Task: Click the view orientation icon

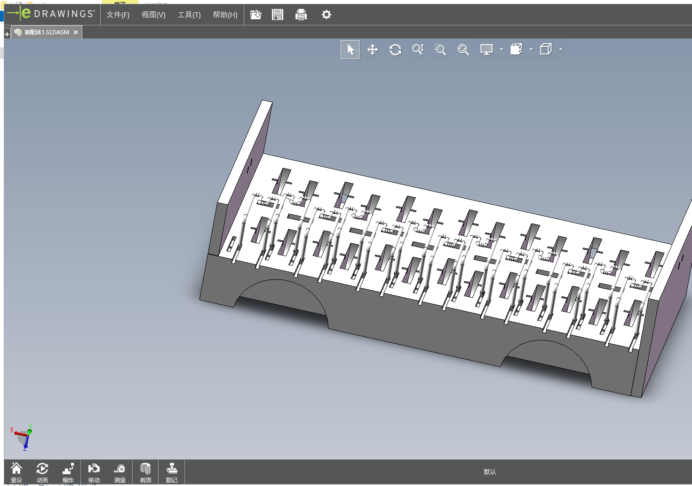Action: 517,49
